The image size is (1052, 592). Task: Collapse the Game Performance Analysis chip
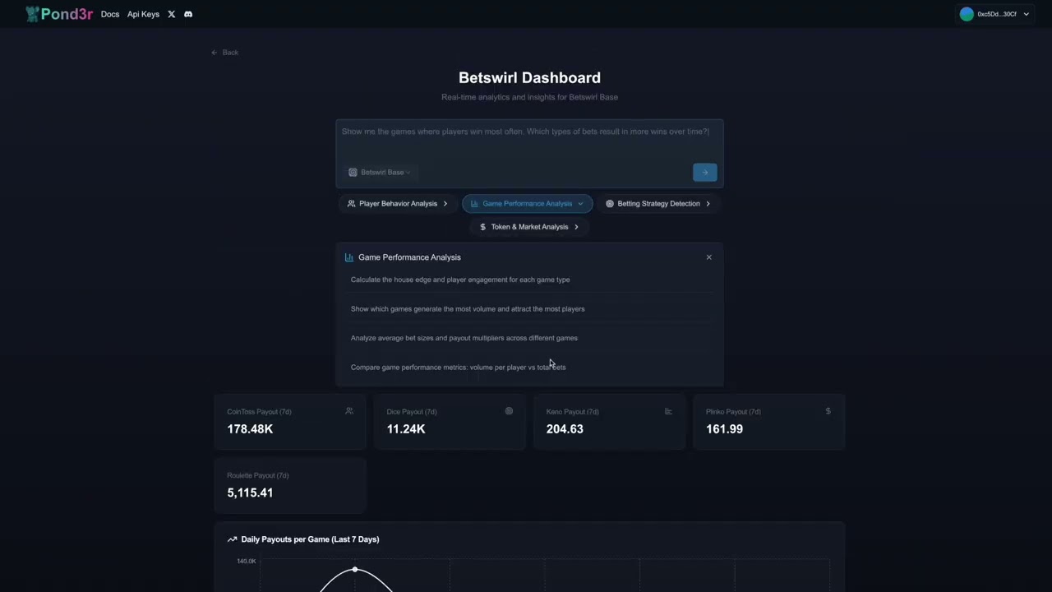tap(528, 204)
